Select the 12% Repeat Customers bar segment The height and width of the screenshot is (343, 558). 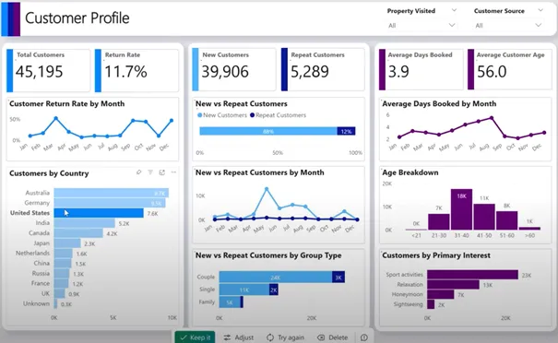pos(346,131)
